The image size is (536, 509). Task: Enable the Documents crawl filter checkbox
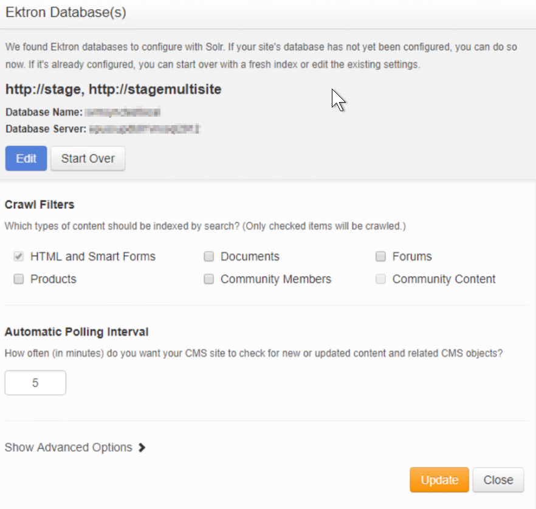[x=209, y=256]
